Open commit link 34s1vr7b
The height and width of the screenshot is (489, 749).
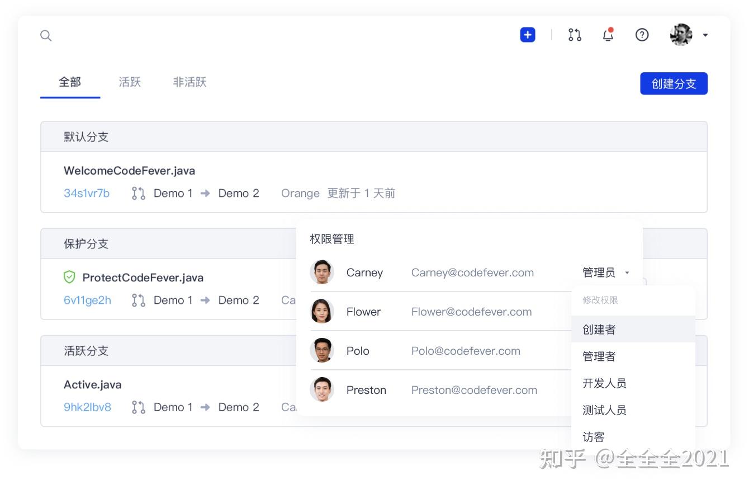[87, 193]
